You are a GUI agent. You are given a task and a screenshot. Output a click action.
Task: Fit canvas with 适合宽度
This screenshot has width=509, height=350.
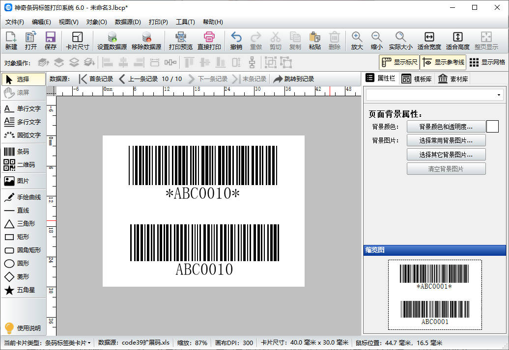(429, 41)
